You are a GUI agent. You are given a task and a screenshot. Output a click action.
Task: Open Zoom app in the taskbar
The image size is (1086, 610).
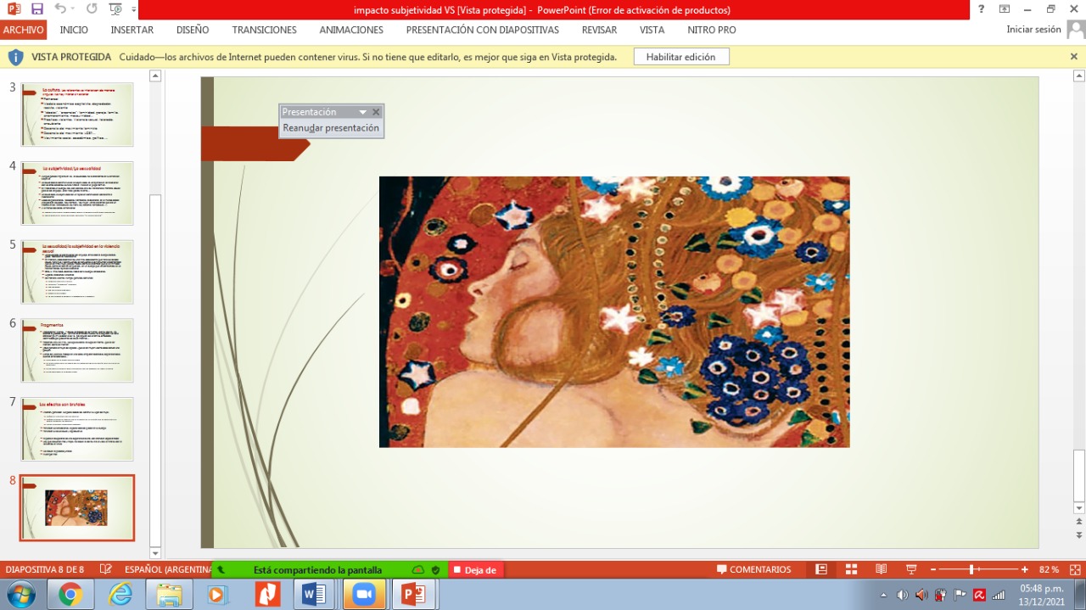point(364,595)
